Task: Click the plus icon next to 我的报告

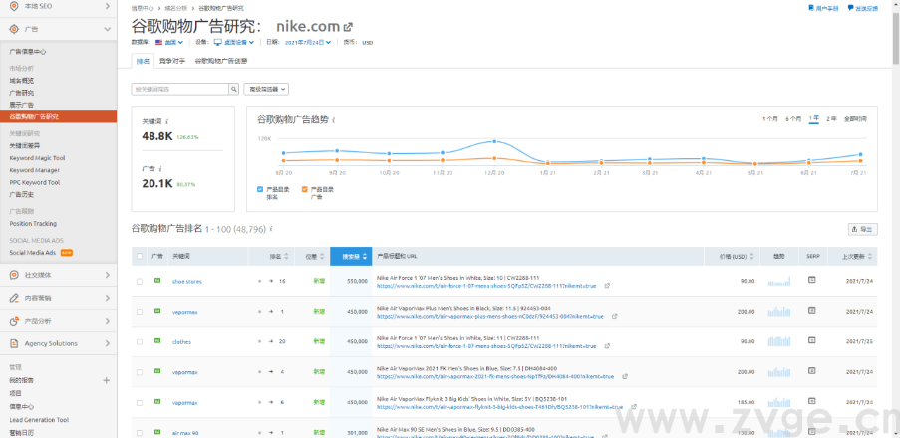Action: [106, 379]
